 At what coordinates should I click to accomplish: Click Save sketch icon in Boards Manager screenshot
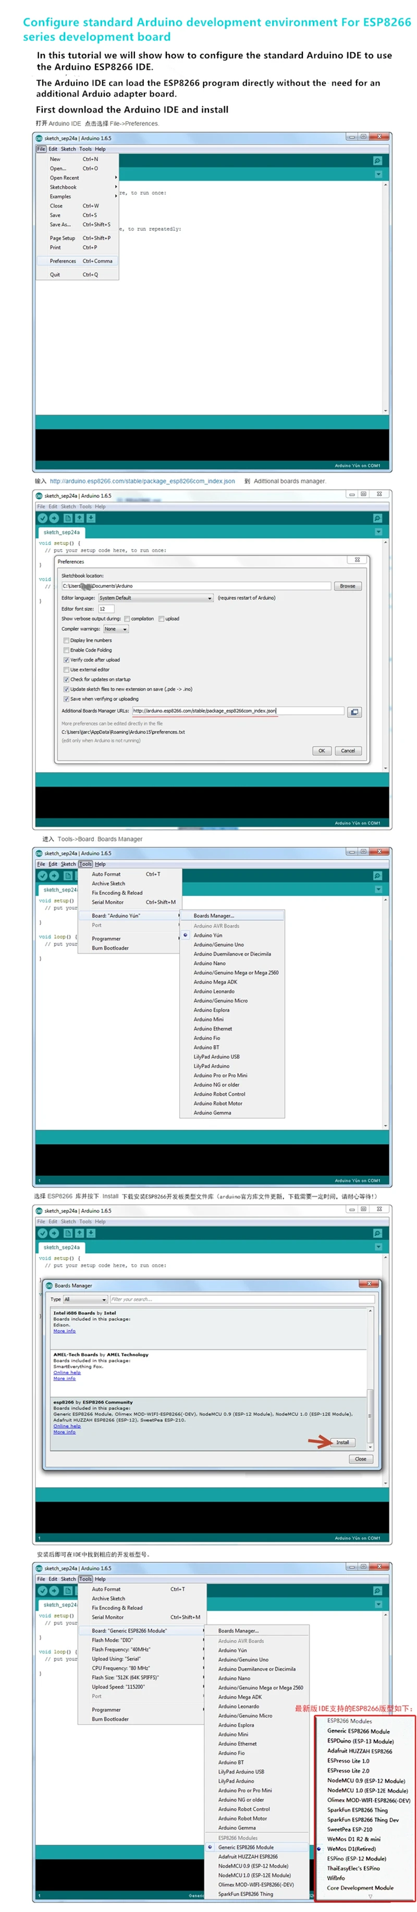pos(91,1233)
